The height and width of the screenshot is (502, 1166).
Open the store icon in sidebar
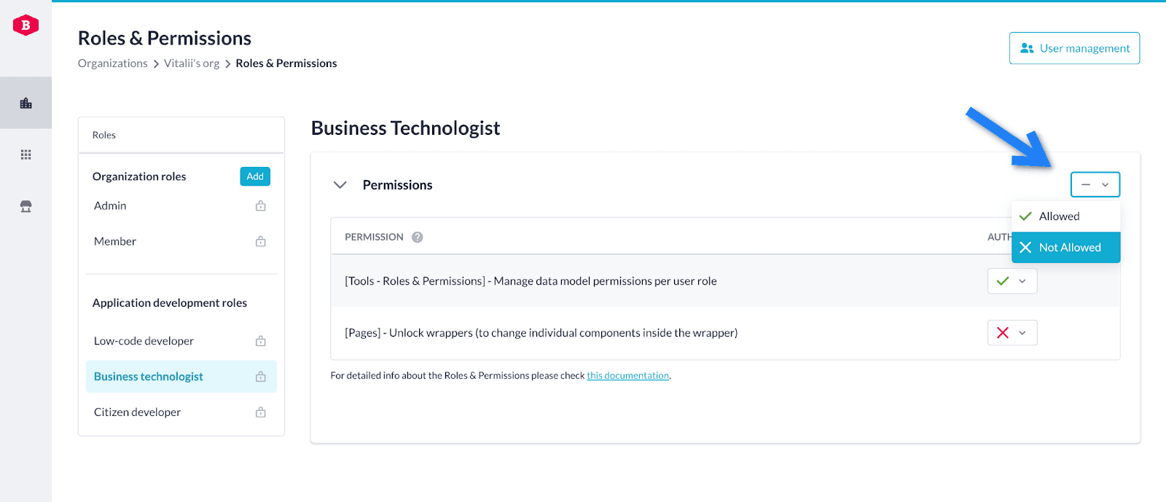pos(26,207)
